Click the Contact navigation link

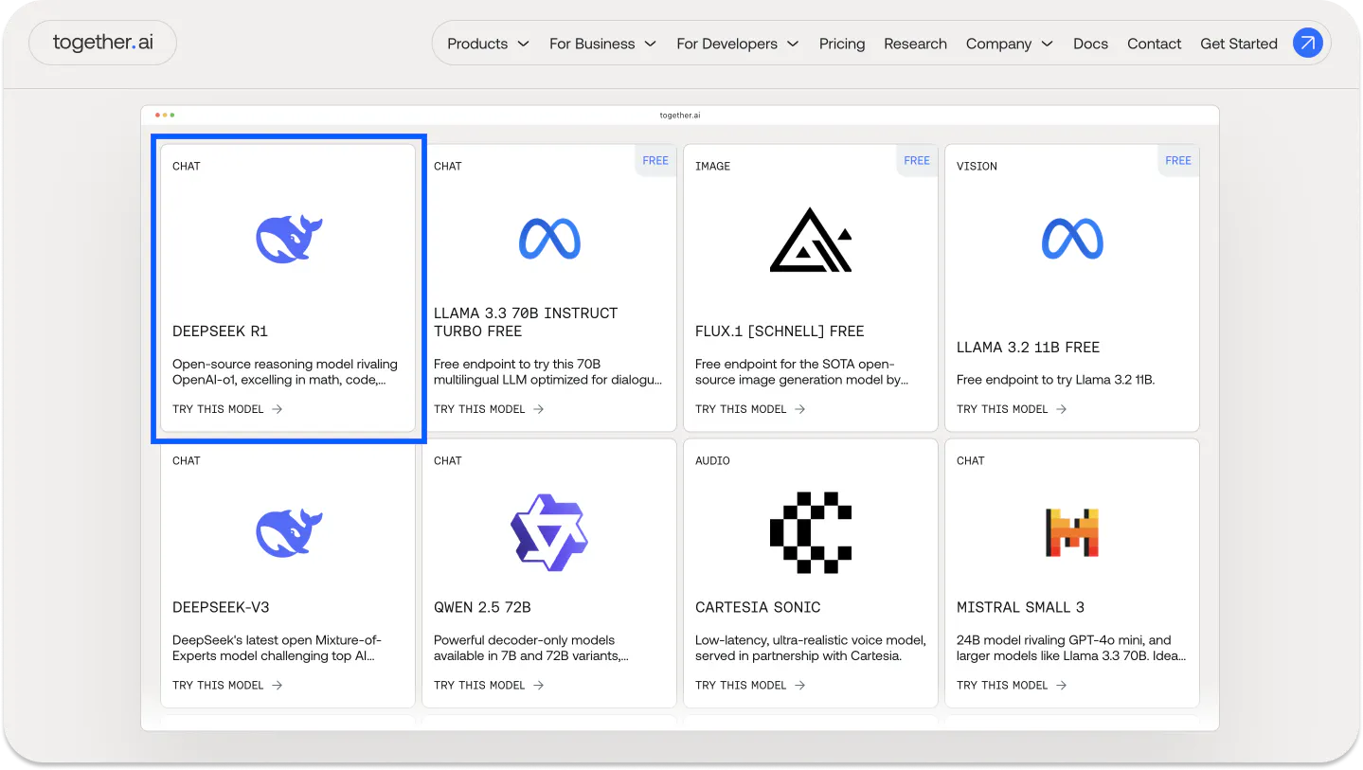[1154, 44]
